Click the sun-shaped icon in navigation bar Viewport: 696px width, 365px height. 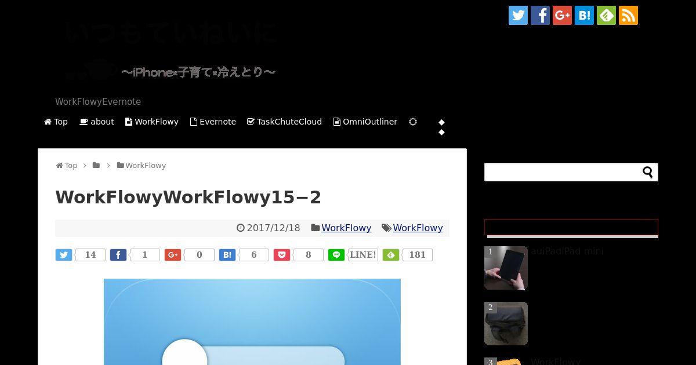click(413, 122)
